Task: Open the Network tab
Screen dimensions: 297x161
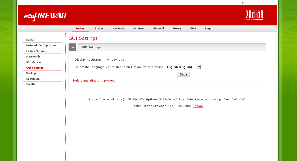Action: [x=118, y=29]
